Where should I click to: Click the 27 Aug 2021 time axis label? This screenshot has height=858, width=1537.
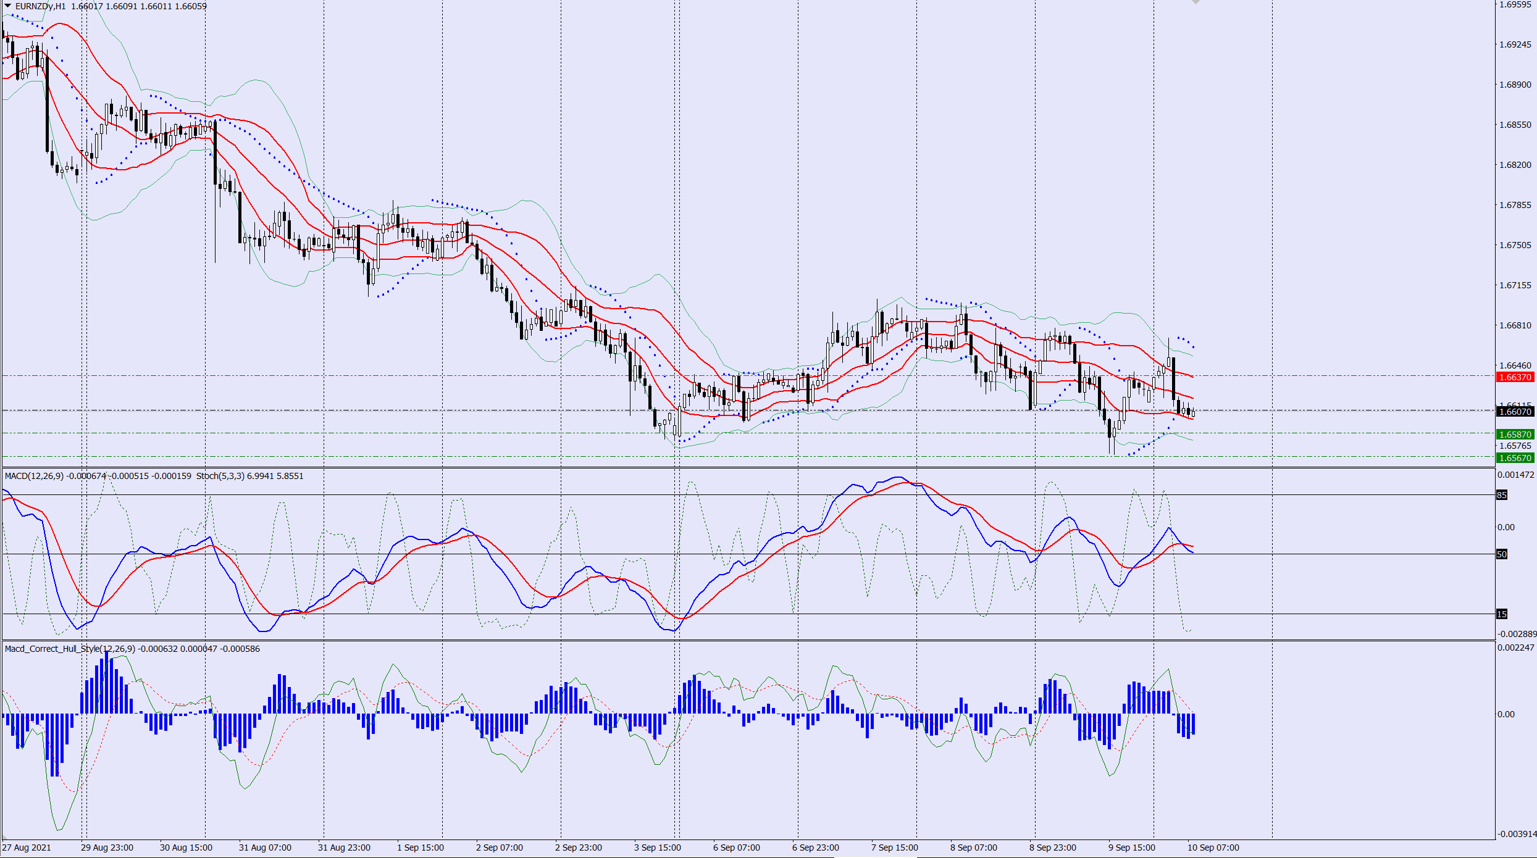27,848
